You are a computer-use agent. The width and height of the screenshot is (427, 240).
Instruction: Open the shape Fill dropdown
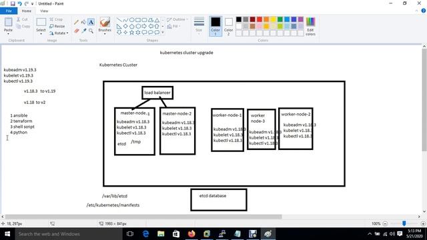pyautogui.click(x=173, y=27)
